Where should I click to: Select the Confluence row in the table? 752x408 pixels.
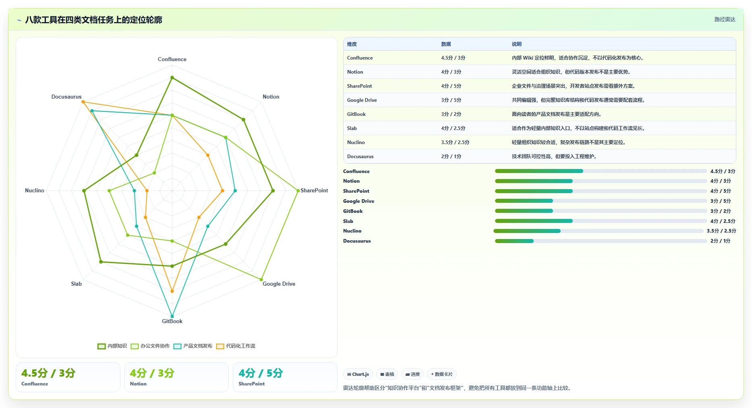pos(539,58)
